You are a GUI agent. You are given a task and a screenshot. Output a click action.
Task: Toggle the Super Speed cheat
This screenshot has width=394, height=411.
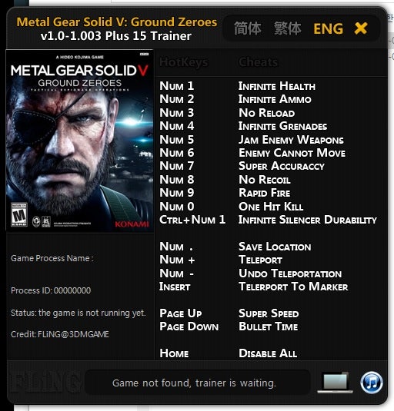(x=269, y=313)
